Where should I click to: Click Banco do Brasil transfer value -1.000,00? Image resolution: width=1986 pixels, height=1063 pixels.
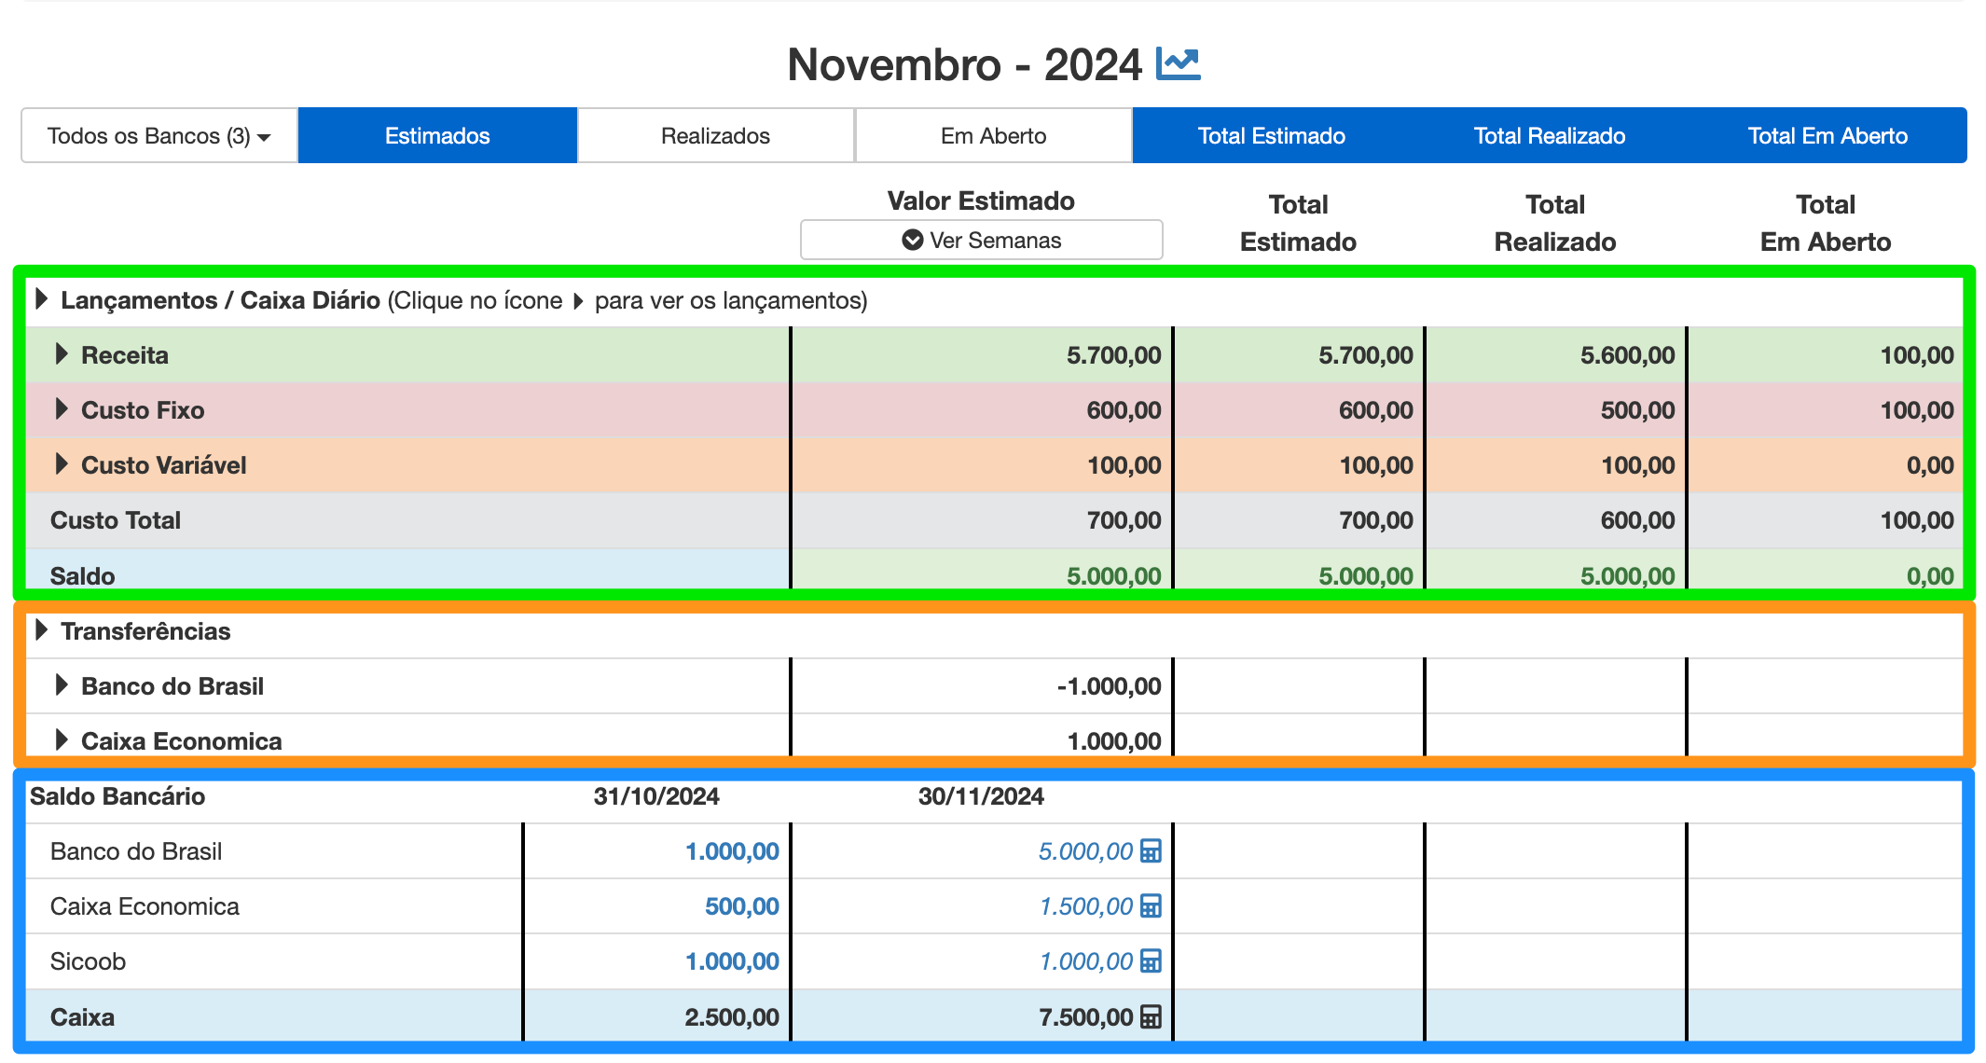[1109, 686]
